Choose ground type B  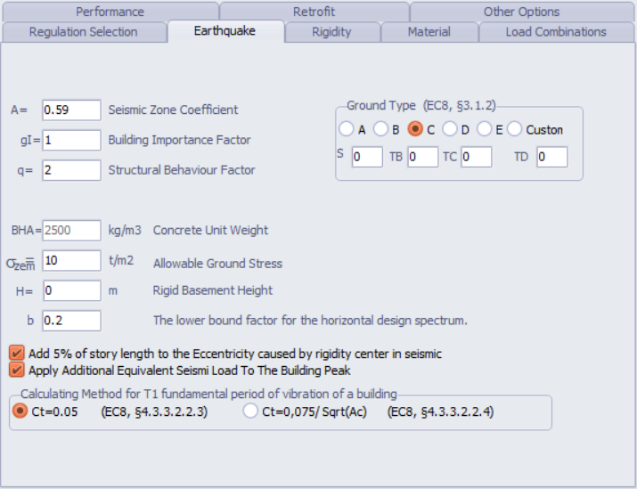click(380, 129)
